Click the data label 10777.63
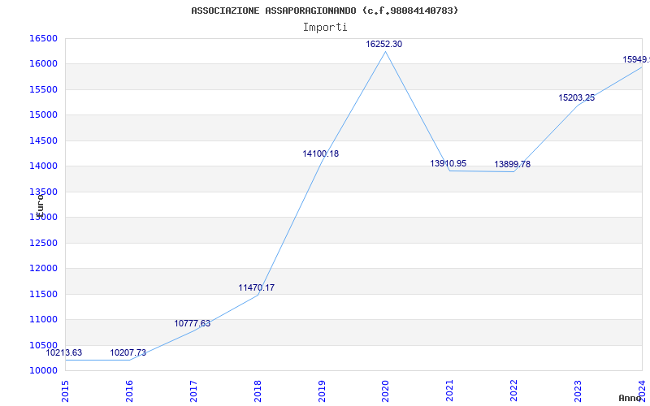This screenshot has height=406, width=650. pos(193,323)
